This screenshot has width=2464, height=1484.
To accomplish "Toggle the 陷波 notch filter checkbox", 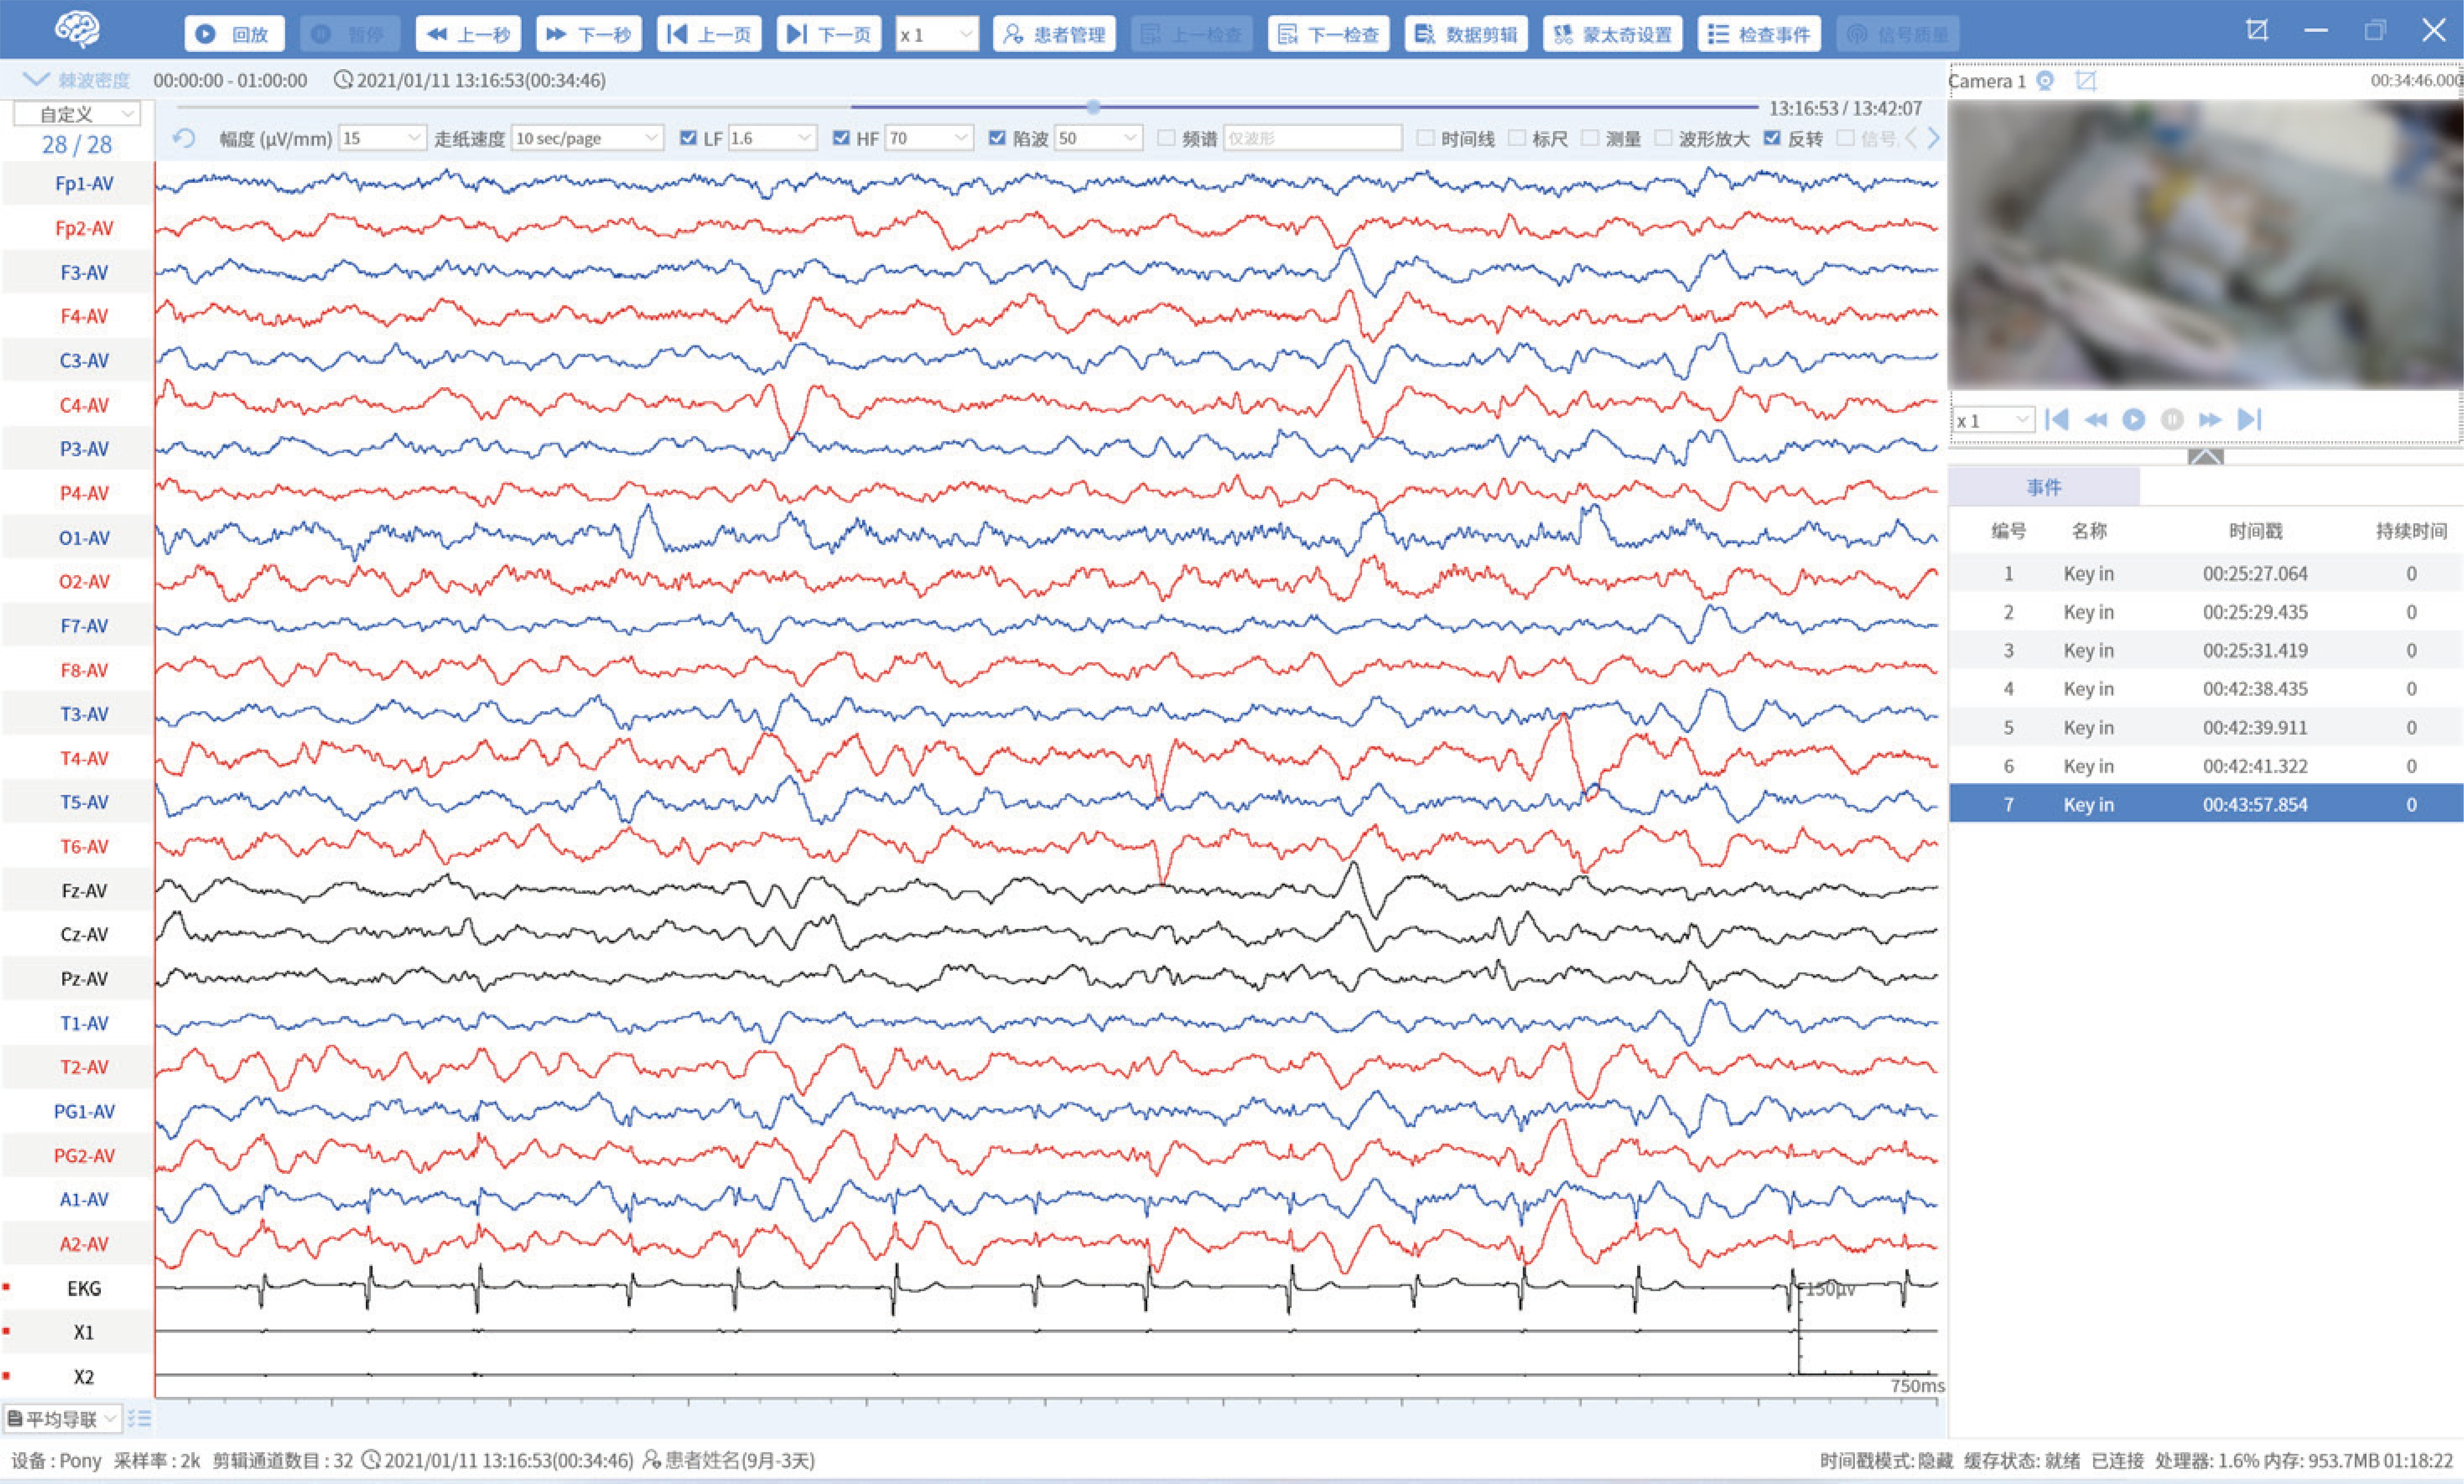I will coord(997,138).
